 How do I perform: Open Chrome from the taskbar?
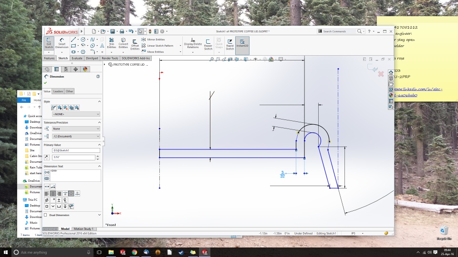coord(135,252)
